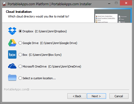Click 'Select a custom location...' text
The image size is (134, 104).
pos(39,78)
